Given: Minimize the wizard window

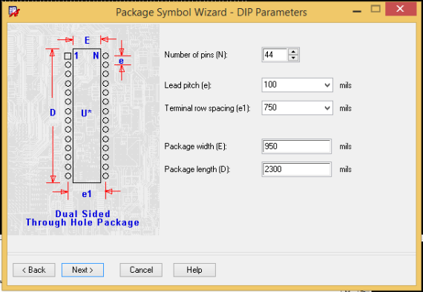Looking at the screenshot, I should (x=357, y=11).
